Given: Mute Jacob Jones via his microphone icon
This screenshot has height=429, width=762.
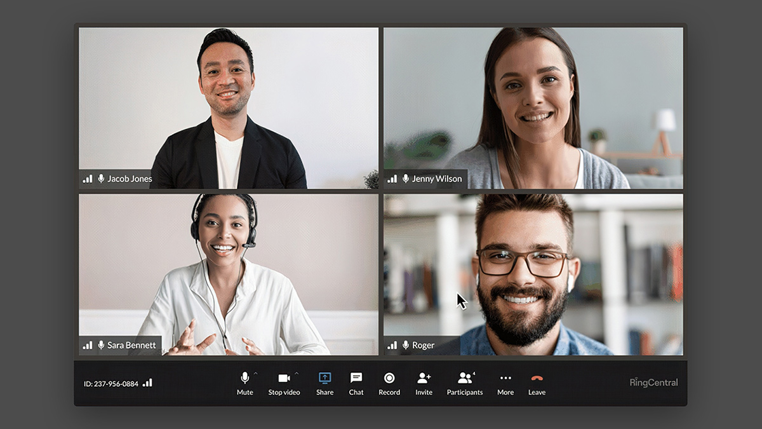Looking at the screenshot, I should 100,179.
